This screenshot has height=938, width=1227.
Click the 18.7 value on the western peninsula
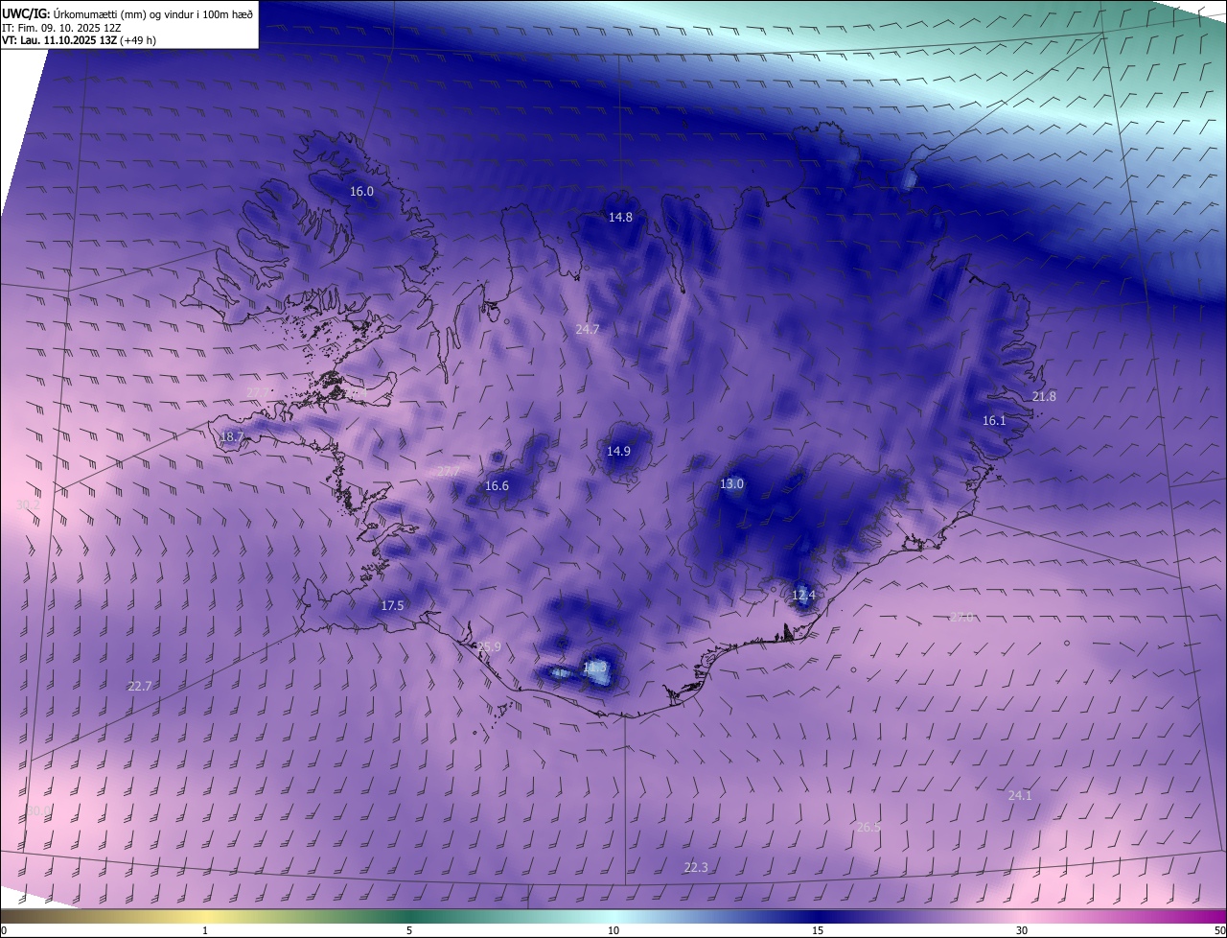point(232,437)
